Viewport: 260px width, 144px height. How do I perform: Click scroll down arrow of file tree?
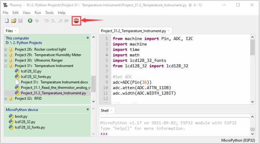point(94,101)
